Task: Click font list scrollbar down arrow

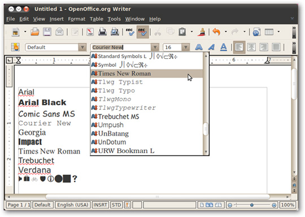Action: 206,152
